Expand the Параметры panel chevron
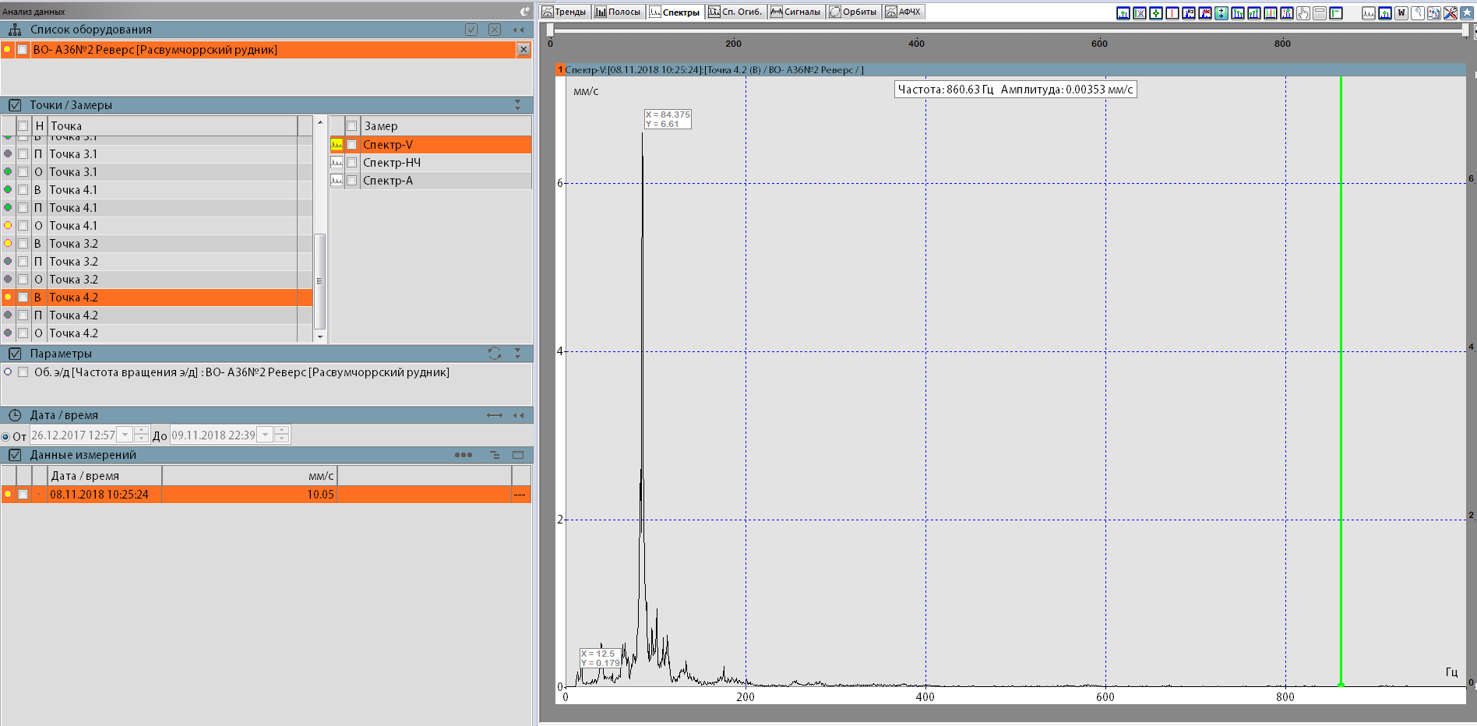 pyautogui.click(x=518, y=354)
